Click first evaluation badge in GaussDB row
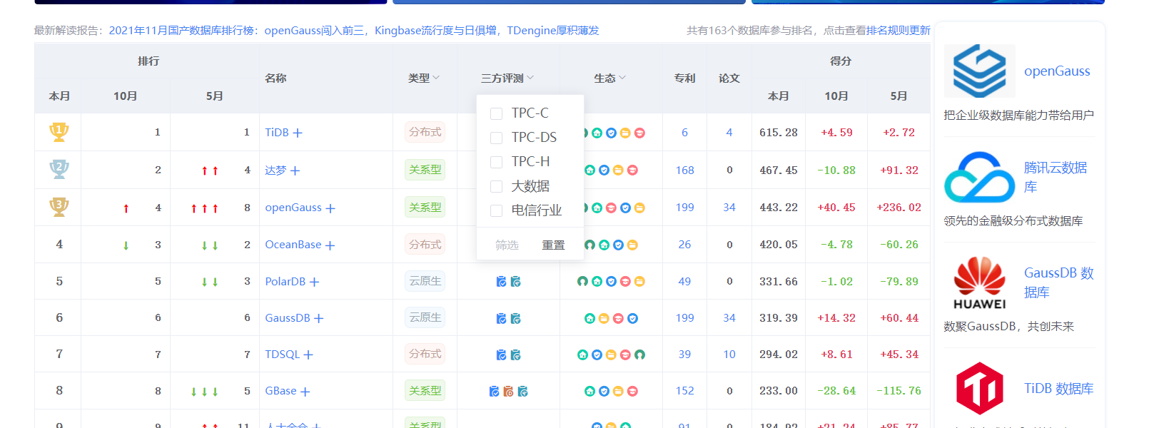 click(501, 318)
